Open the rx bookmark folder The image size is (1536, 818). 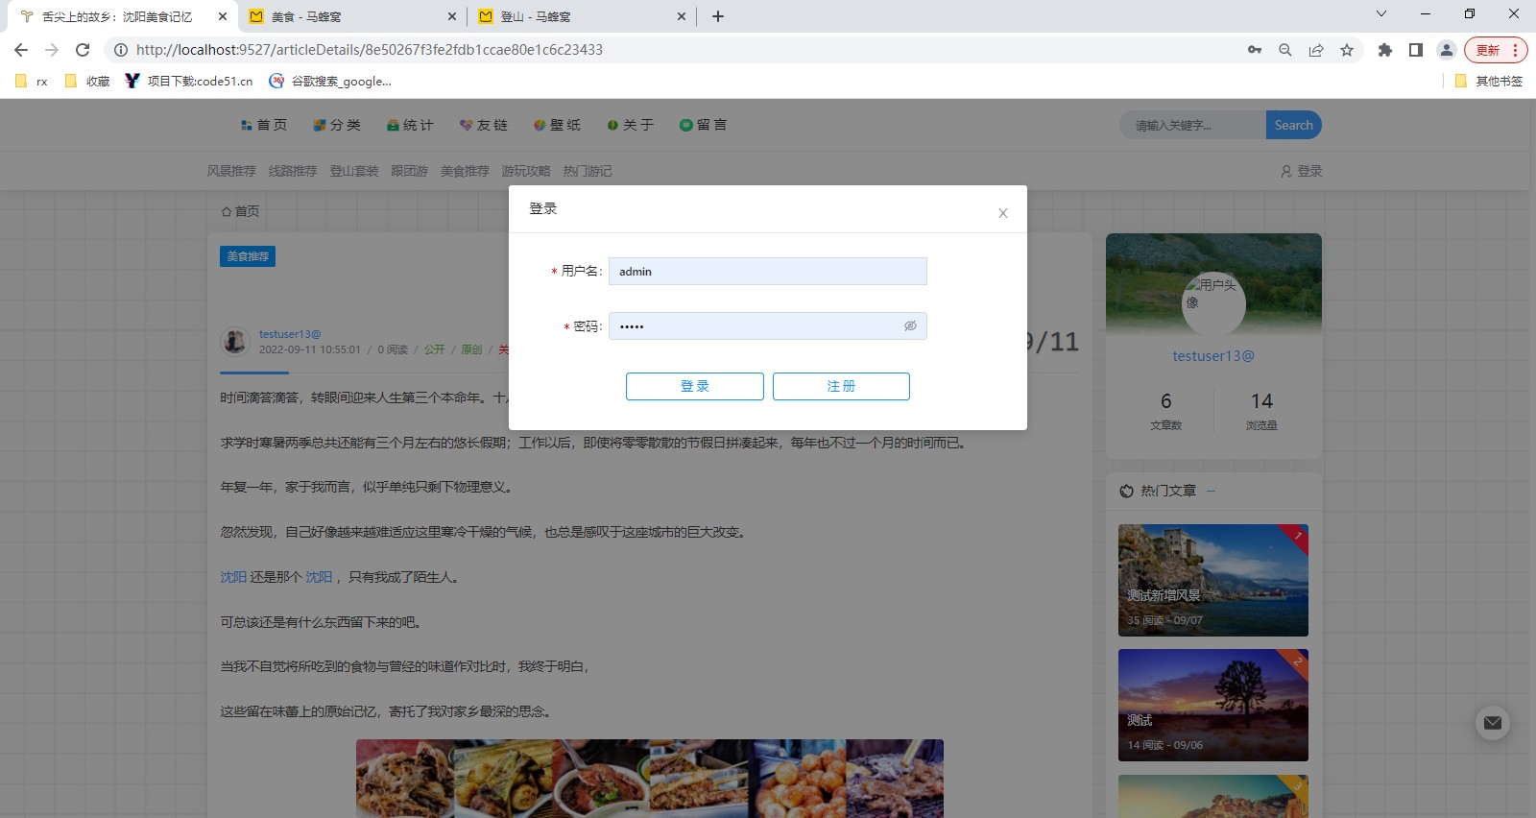(x=32, y=81)
